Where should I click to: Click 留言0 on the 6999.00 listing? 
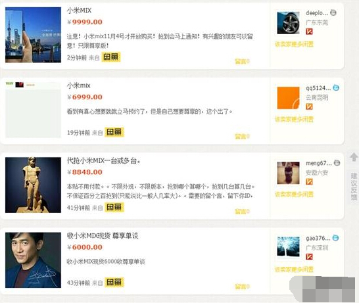tap(242, 137)
